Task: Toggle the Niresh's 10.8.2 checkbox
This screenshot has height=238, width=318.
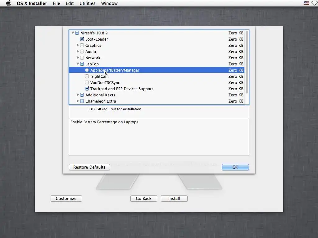Action: pos(77,33)
